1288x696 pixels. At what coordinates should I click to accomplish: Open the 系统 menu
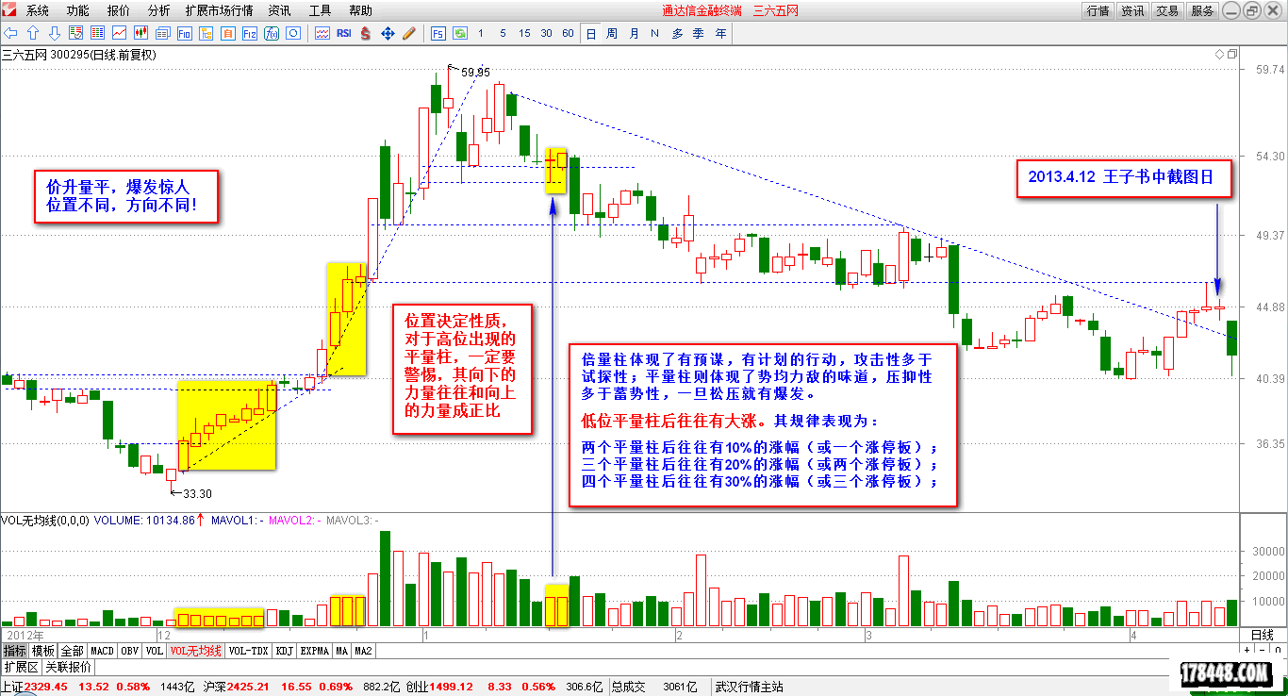click(38, 10)
